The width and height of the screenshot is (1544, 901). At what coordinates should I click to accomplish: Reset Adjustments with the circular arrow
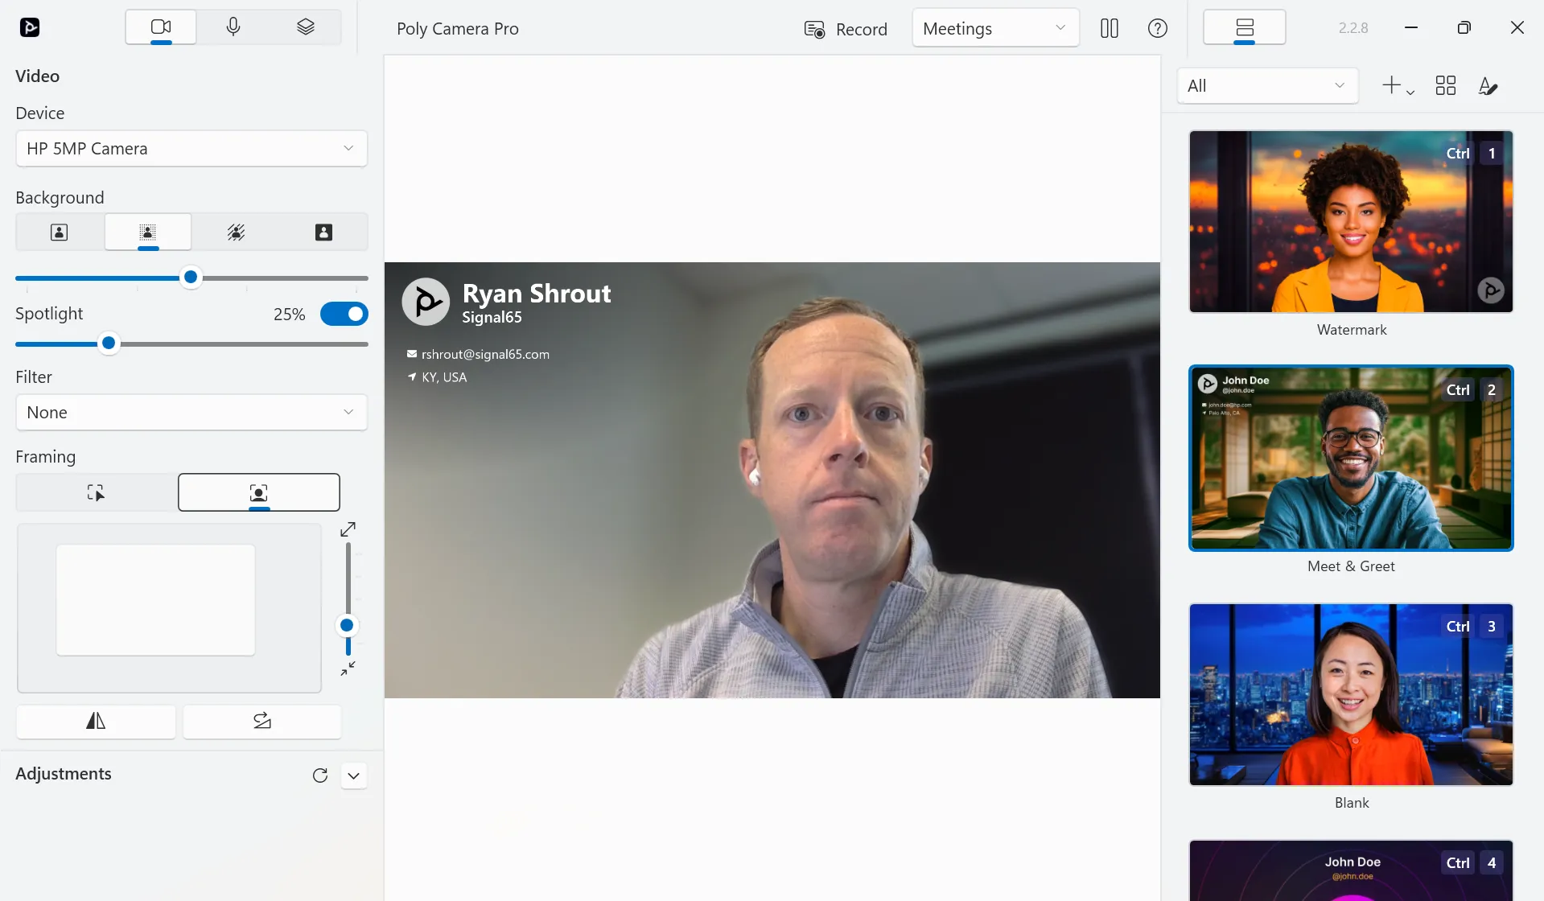point(320,776)
